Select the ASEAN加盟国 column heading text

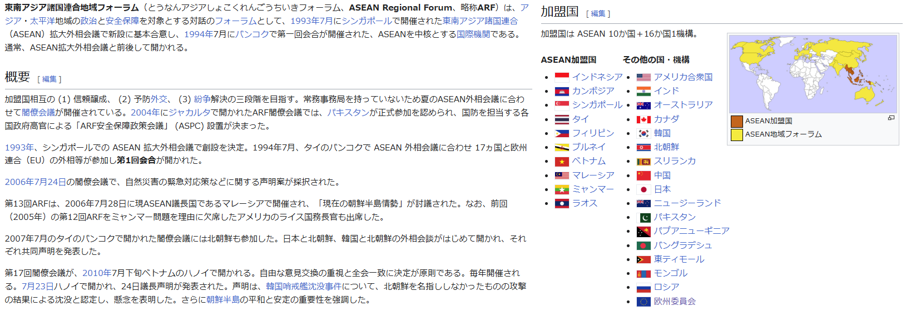(568, 59)
